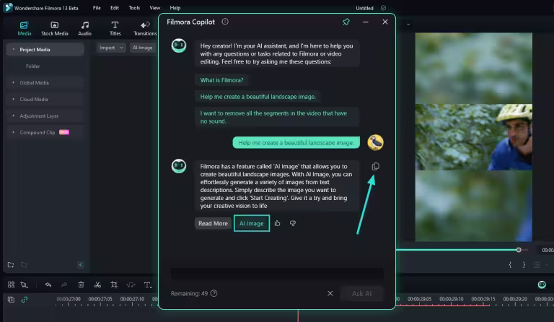Click the Copilot message input field
The width and height of the screenshot is (554, 322).
(277, 273)
